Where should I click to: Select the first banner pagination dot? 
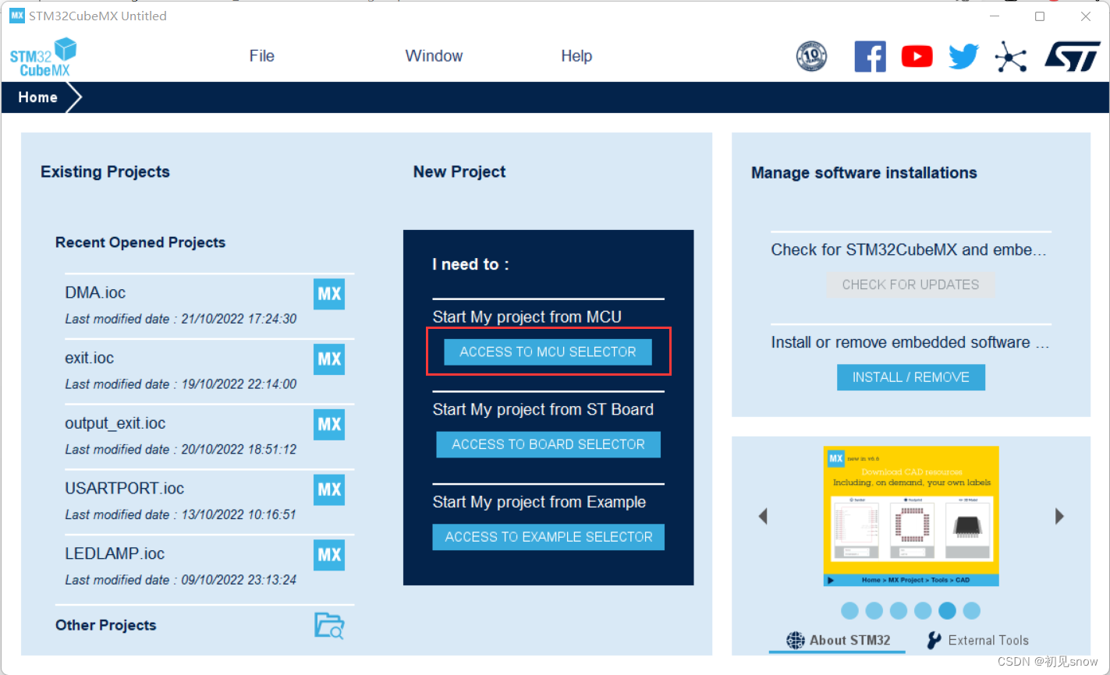(x=850, y=610)
